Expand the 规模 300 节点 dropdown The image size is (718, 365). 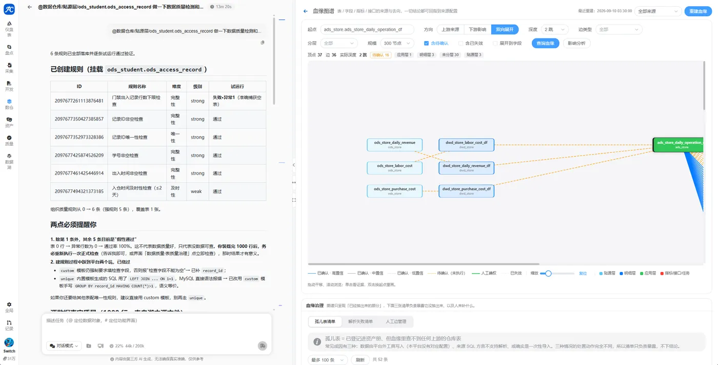[x=398, y=43]
